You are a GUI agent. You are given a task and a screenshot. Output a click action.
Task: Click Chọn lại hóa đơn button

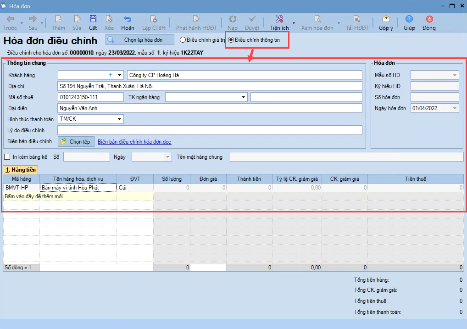(x=139, y=40)
